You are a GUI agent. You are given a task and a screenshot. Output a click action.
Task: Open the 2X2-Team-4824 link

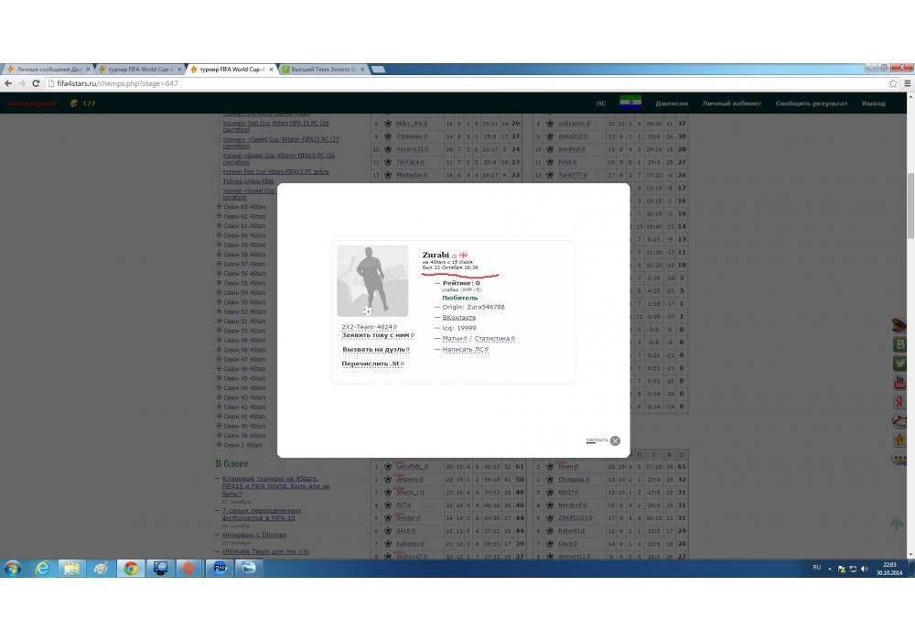369,327
